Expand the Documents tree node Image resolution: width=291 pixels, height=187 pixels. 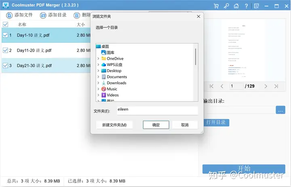click(x=98, y=77)
